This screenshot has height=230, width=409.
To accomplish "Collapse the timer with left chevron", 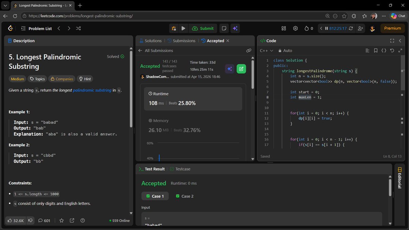I will click(321, 28).
